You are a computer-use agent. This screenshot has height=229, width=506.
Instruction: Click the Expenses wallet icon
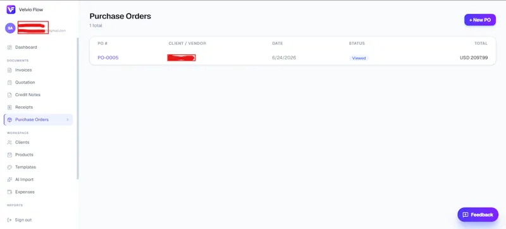(x=9, y=192)
